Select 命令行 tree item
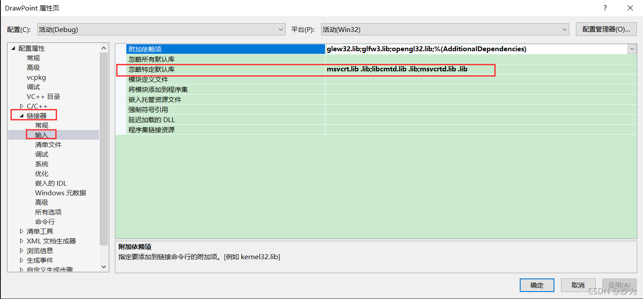The height and width of the screenshot is (299, 643). tap(45, 222)
